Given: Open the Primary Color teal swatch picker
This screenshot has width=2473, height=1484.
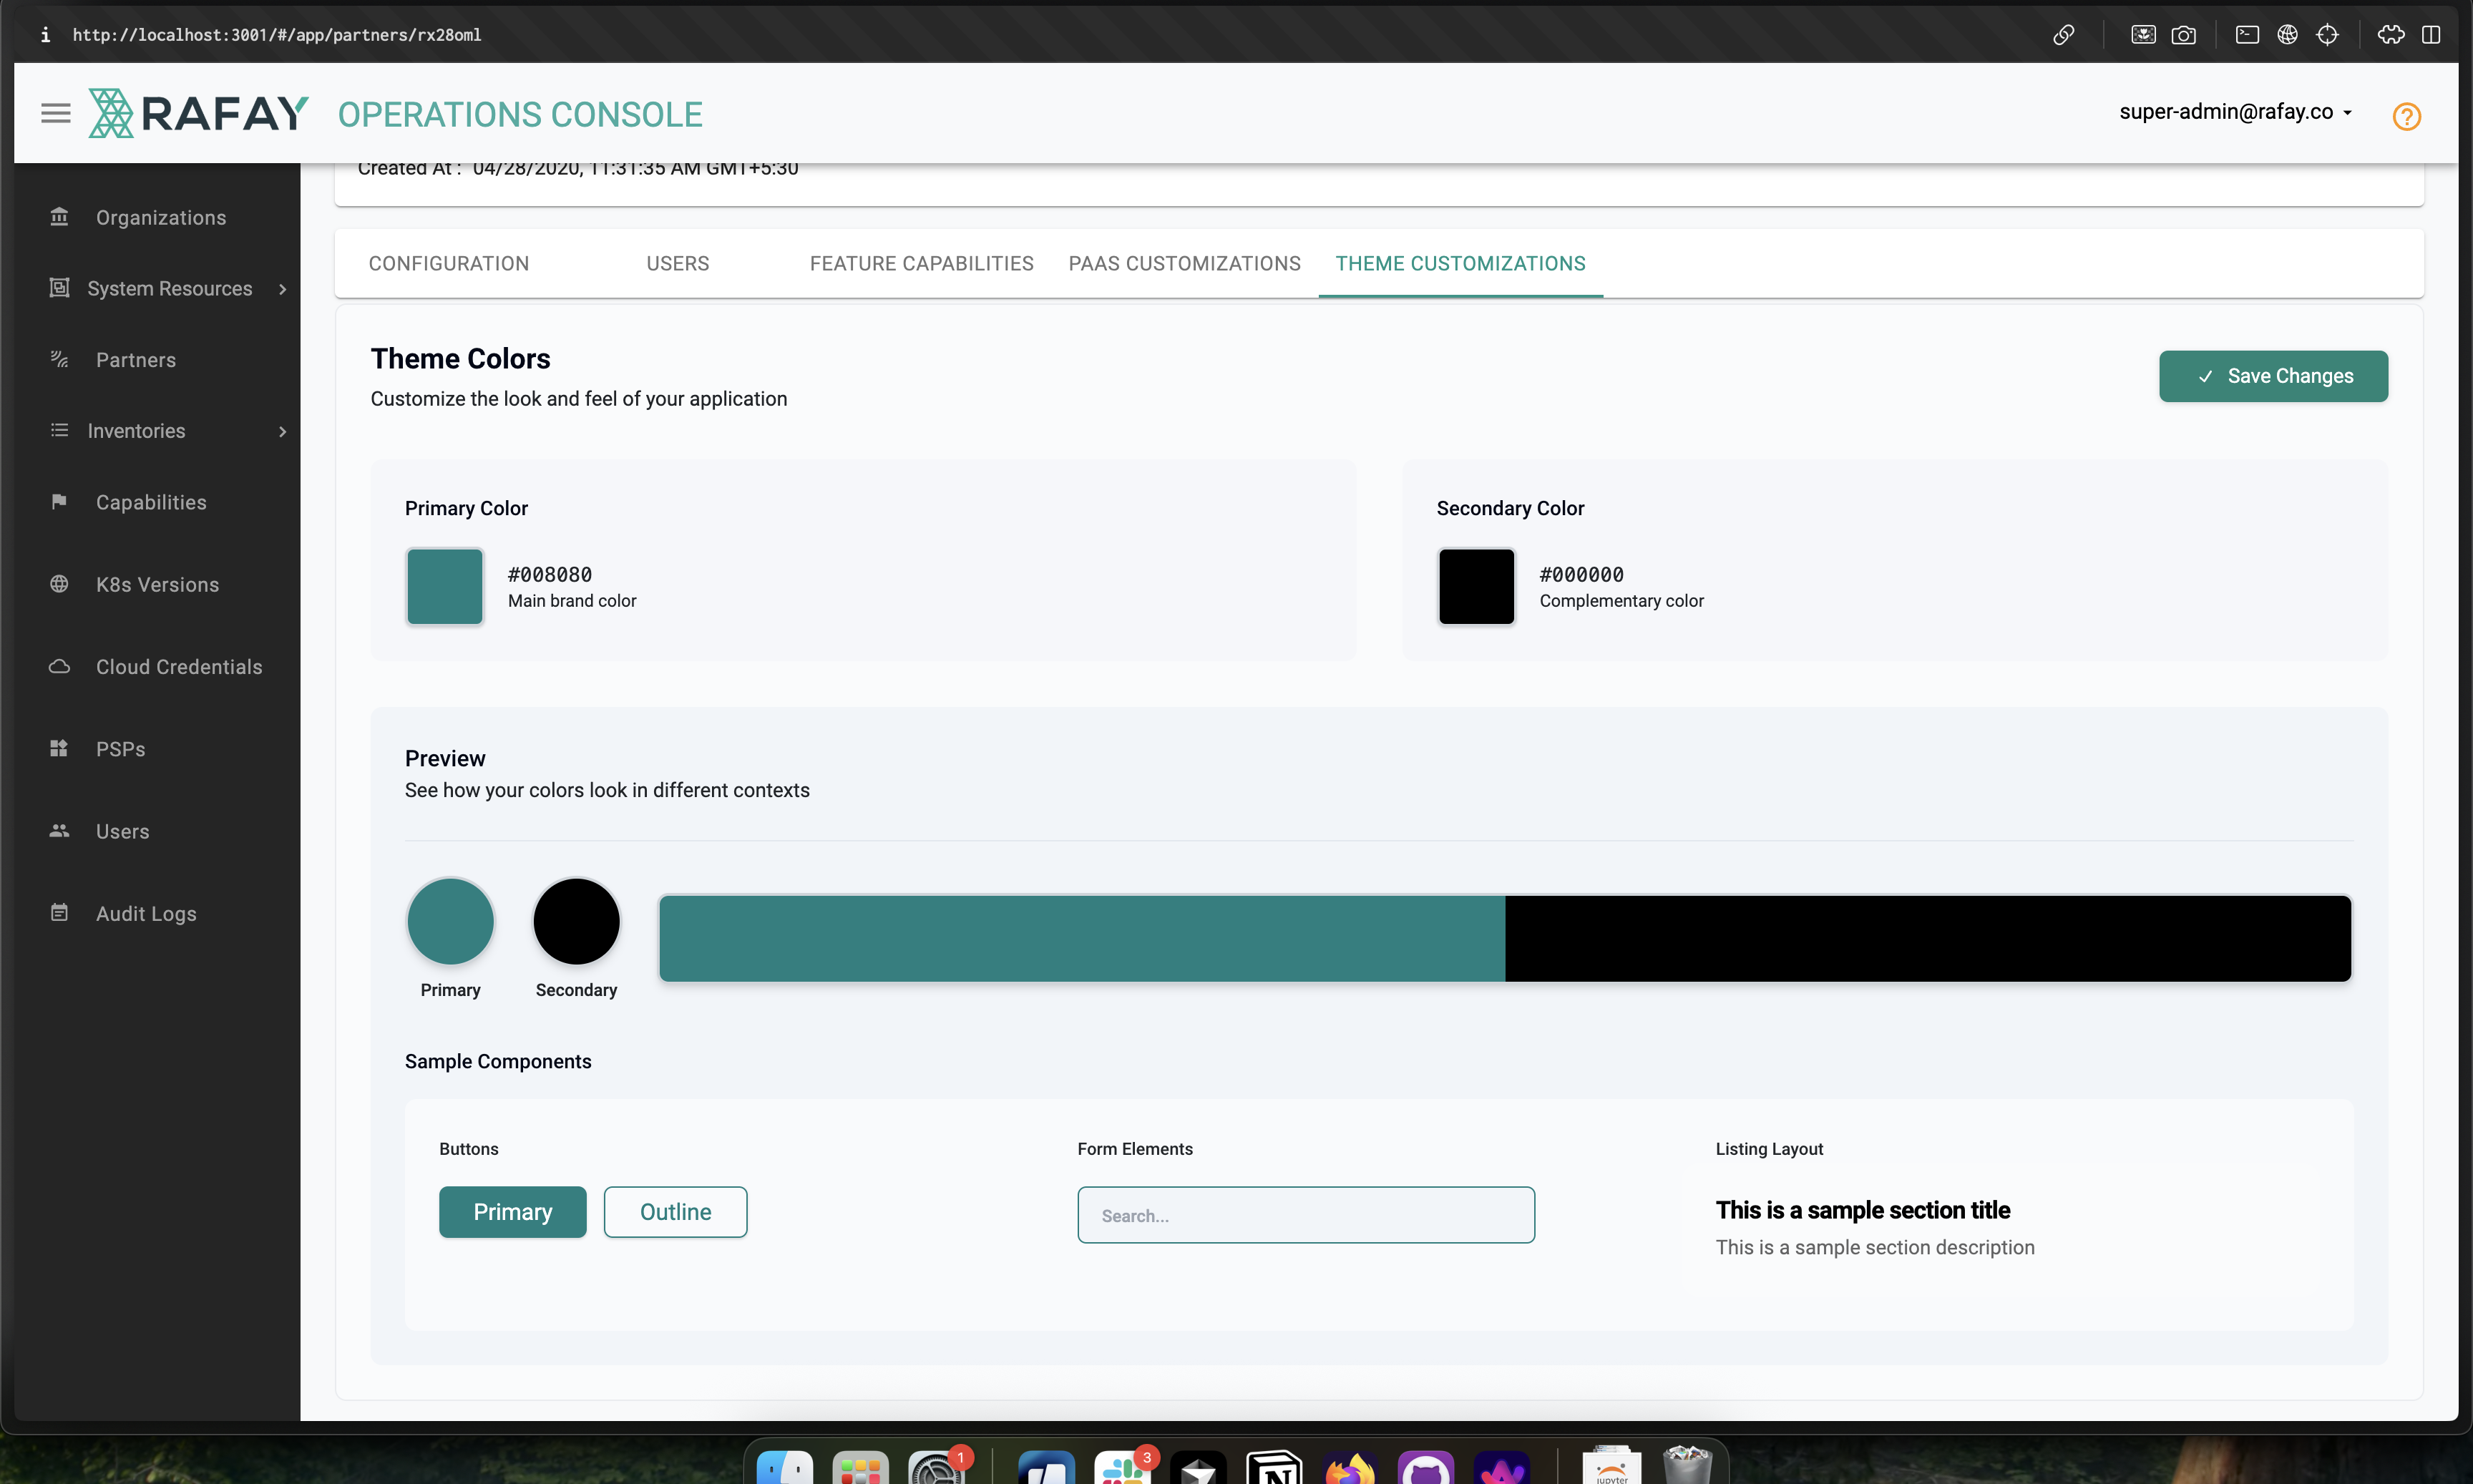Looking at the screenshot, I should [x=445, y=586].
